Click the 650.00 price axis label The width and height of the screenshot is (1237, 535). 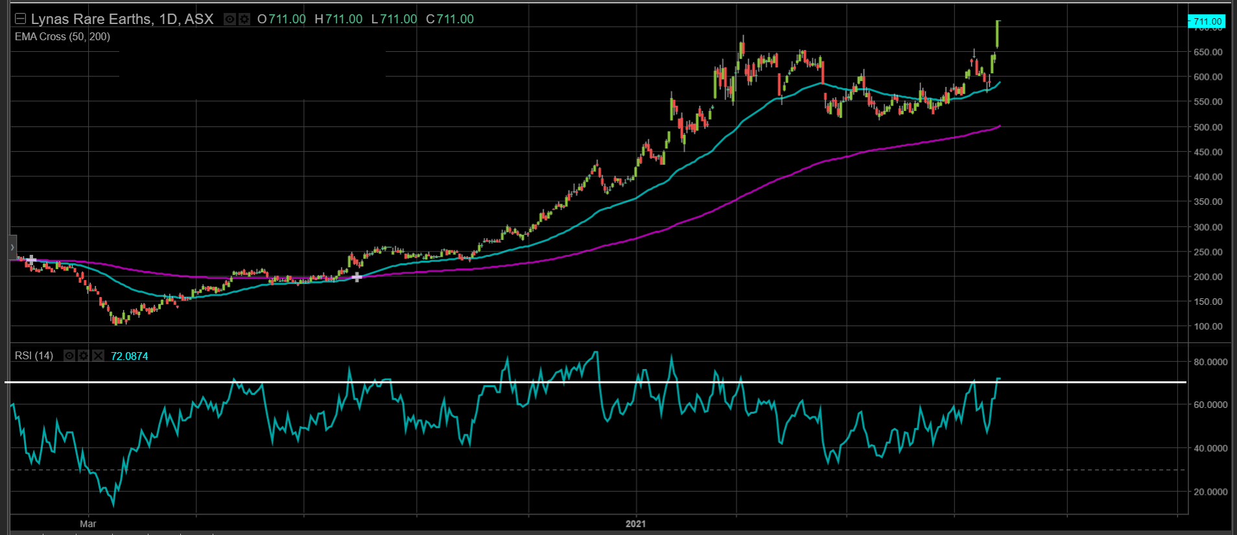[x=1208, y=52]
